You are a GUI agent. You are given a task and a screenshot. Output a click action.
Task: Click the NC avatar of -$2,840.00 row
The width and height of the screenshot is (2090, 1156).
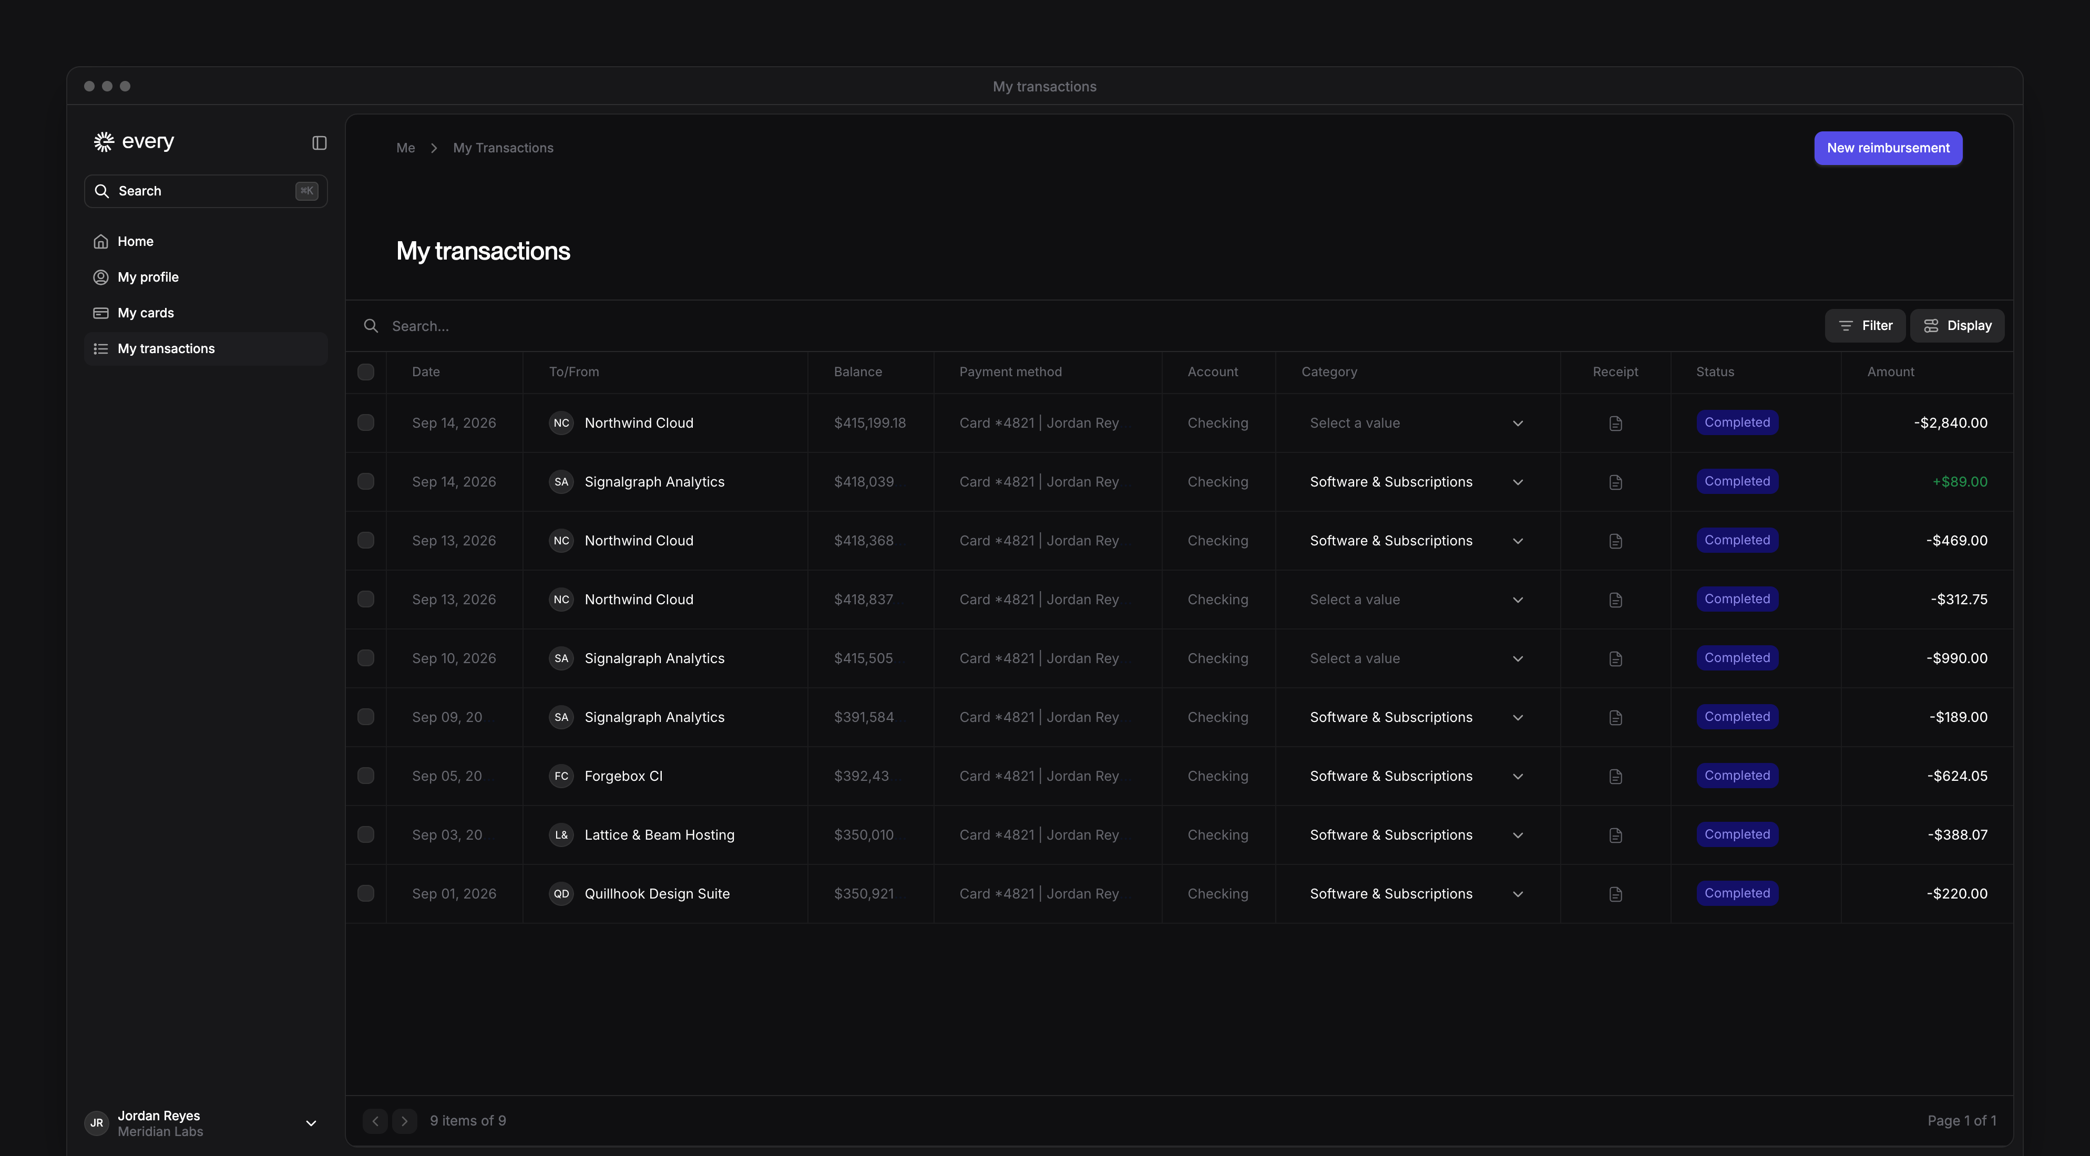pos(561,422)
